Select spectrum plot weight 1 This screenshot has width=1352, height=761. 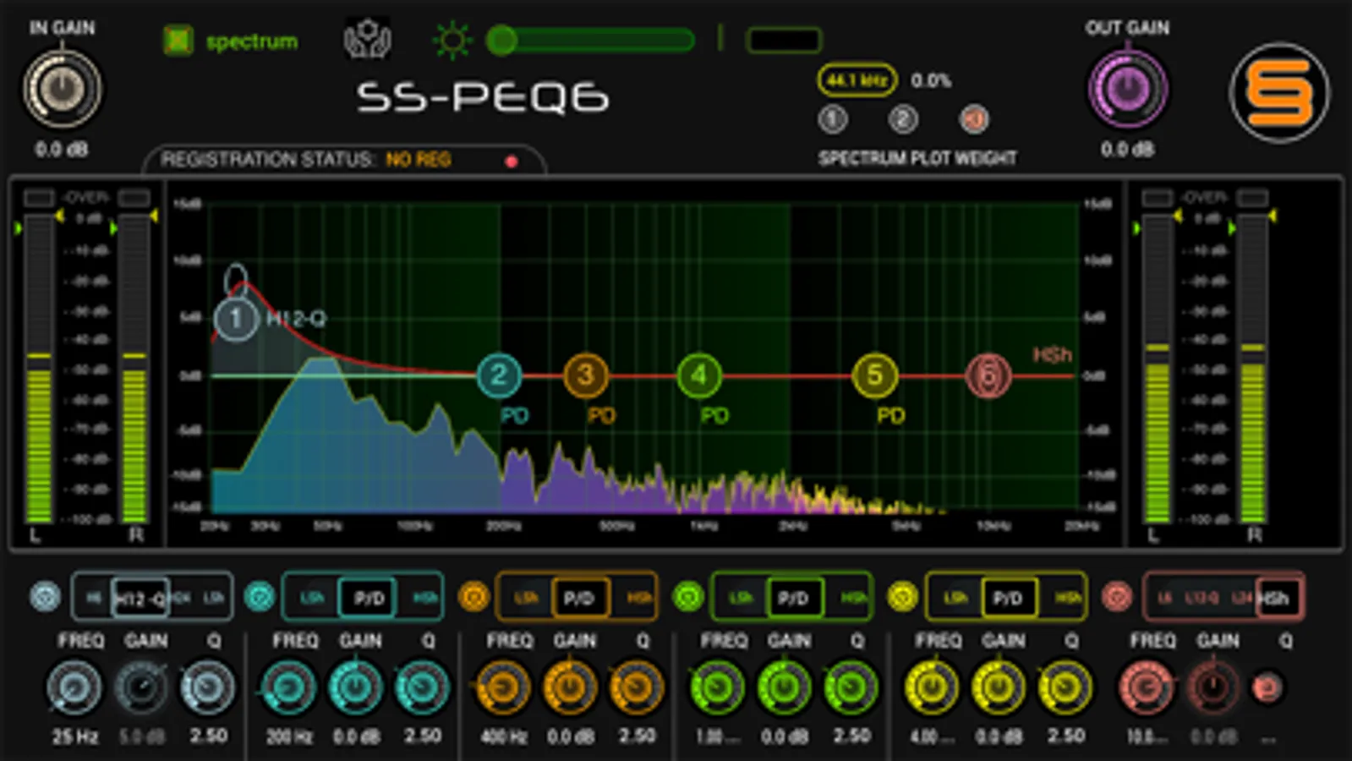(x=833, y=119)
